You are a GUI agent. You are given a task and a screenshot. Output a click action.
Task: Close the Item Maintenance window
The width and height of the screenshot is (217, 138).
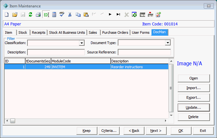click(209, 6)
